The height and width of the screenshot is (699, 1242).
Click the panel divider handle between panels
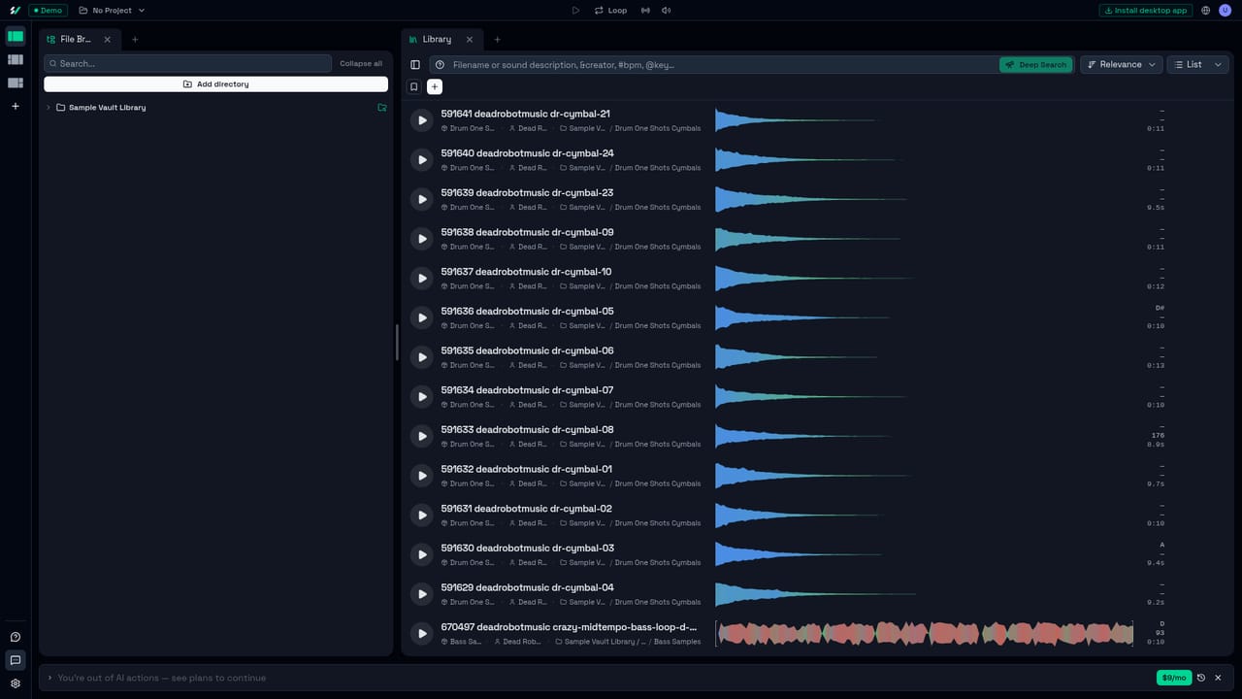pos(397,343)
